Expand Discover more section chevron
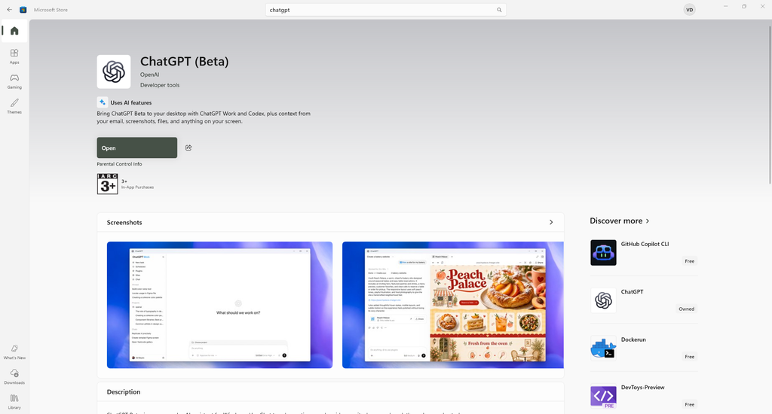The height and width of the screenshot is (414, 772). [648, 221]
